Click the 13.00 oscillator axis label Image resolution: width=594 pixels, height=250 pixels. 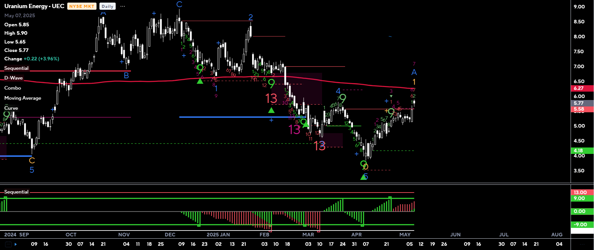(x=581, y=193)
